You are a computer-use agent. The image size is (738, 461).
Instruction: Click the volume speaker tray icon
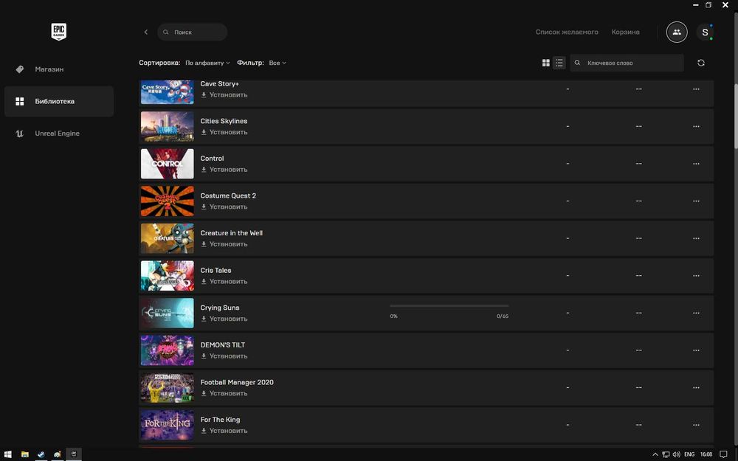pos(676,454)
